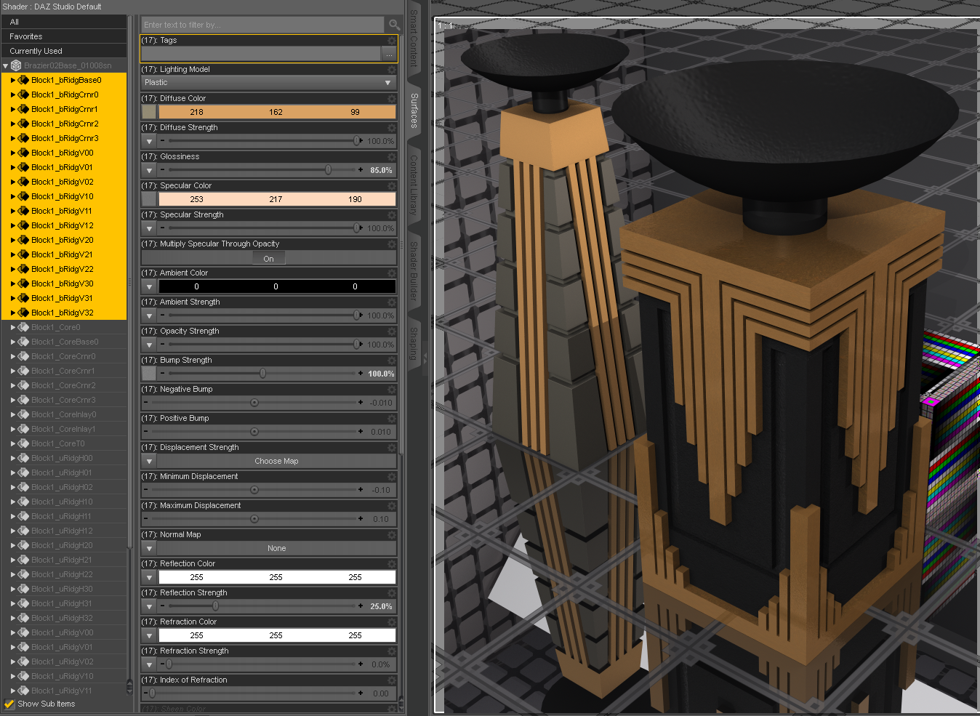Click the Refraction Color white swatch
980x716 pixels.
(277, 635)
